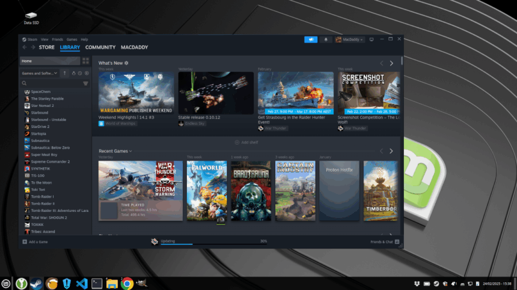Open the Help menu
Image resolution: width=517 pixels, height=290 pixels.
pos(84,40)
